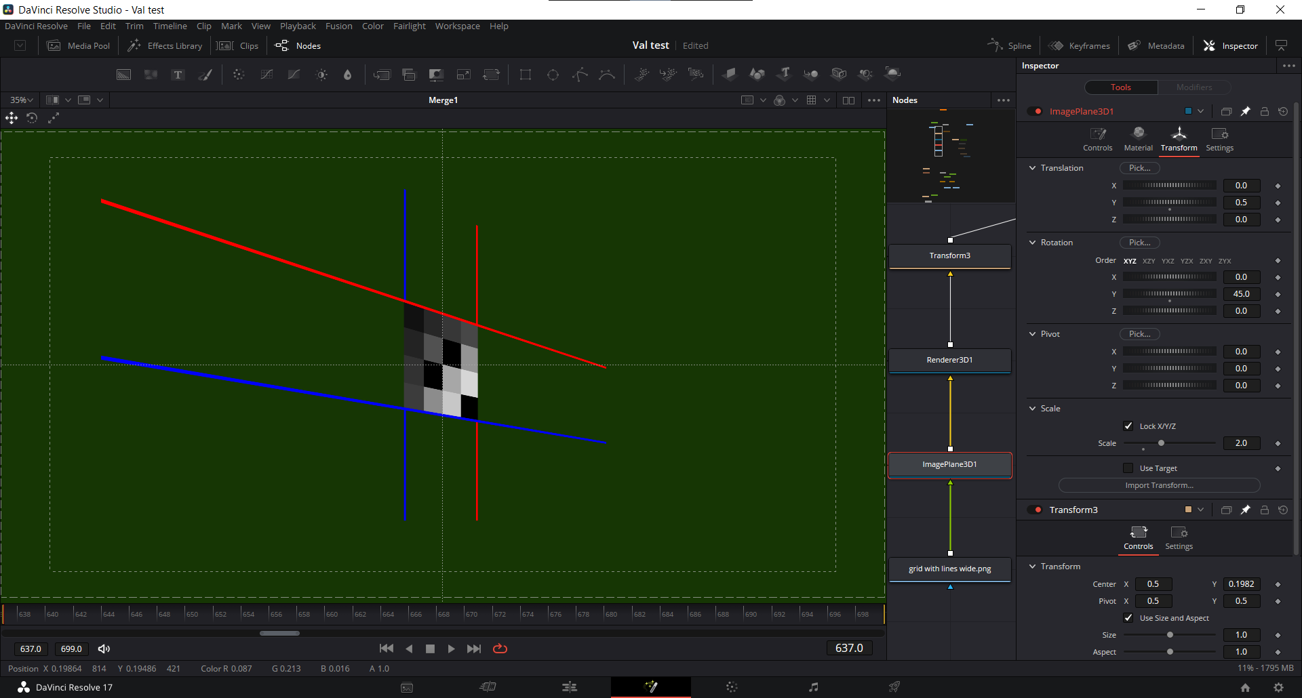
Task: Open the Effects Library panel
Action: click(165, 46)
